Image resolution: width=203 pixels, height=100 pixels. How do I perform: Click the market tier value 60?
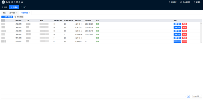click(65, 41)
